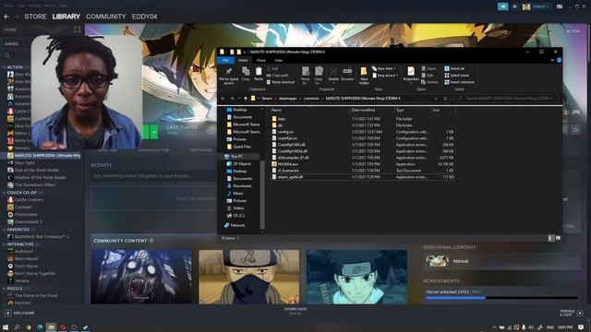Click the 'common' segment in address path
Viewport: 591px width, 332px height.
coord(311,99)
